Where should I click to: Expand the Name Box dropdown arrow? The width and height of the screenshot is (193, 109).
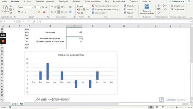pyautogui.click(x=14, y=21)
